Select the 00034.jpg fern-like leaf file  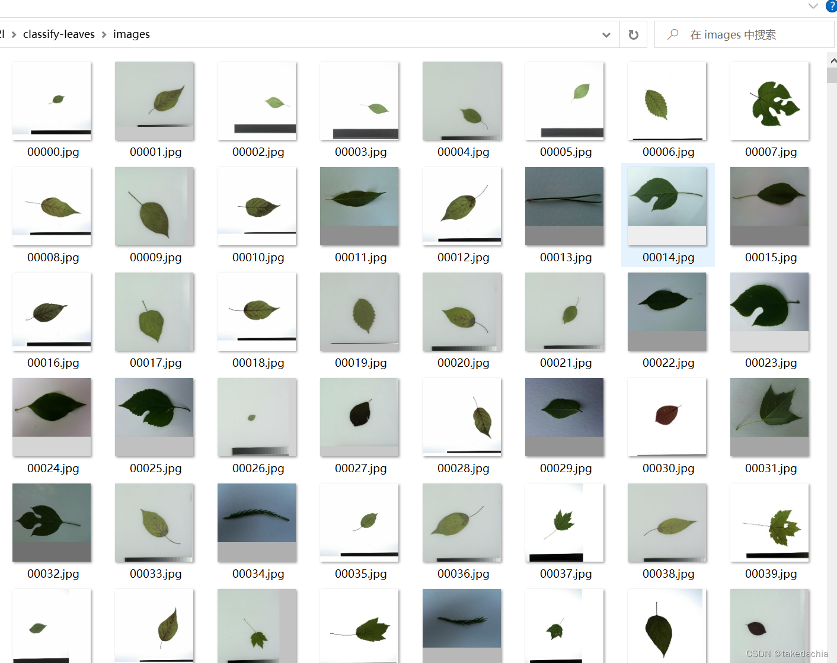coord(257,522)
